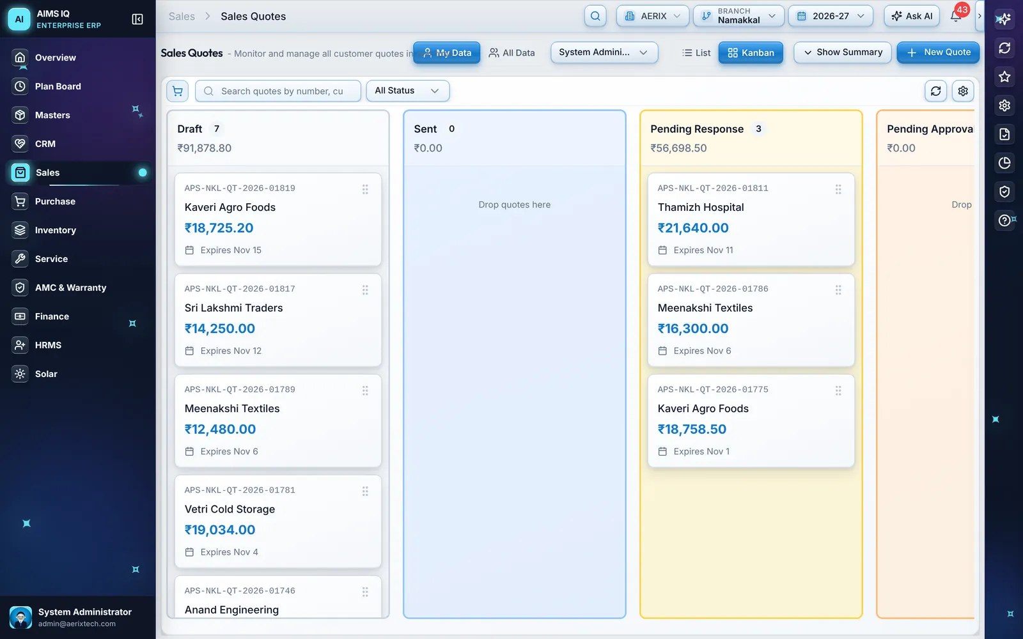Open pie chart icon in right rail
Viewport: 1023px width, 639px height.
(x=1004, y=163)
